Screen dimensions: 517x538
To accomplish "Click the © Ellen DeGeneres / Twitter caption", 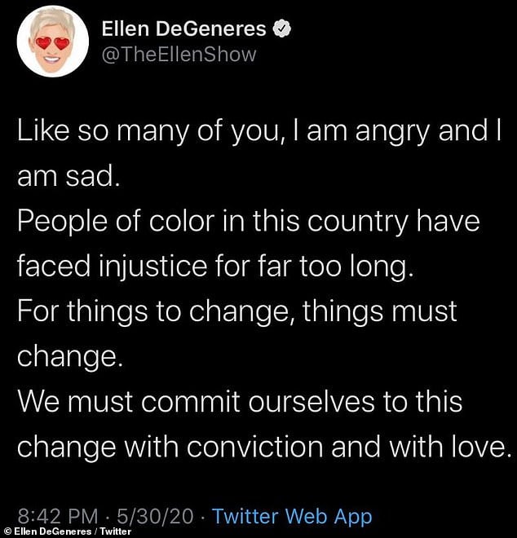I will click(x=66, y=531).
